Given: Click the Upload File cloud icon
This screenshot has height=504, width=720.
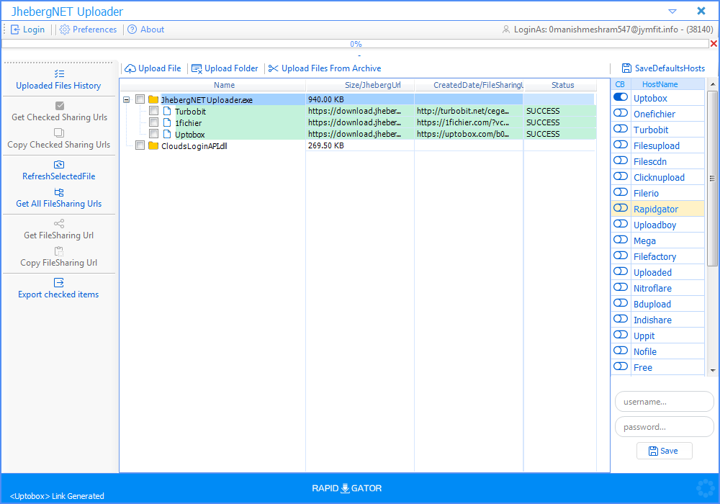Looking at the screenshot, I should (x=130, y=68).
